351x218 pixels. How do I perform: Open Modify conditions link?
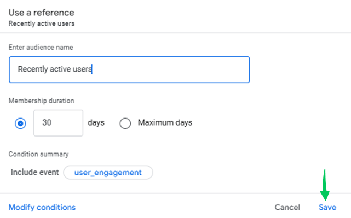[x=42, y=207]
